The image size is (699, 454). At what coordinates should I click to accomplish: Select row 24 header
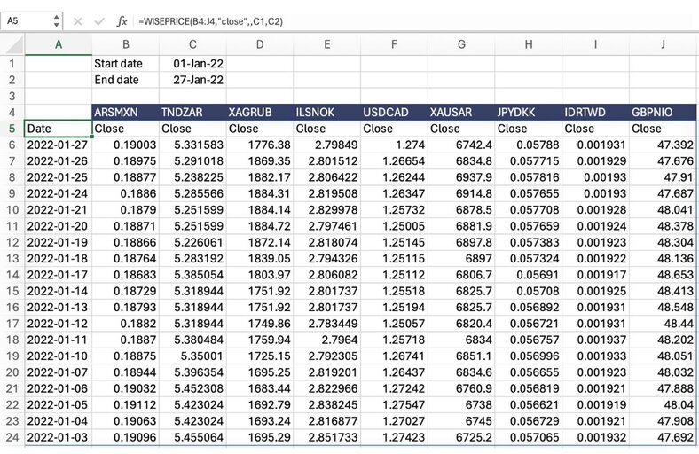tap(12, 438)
